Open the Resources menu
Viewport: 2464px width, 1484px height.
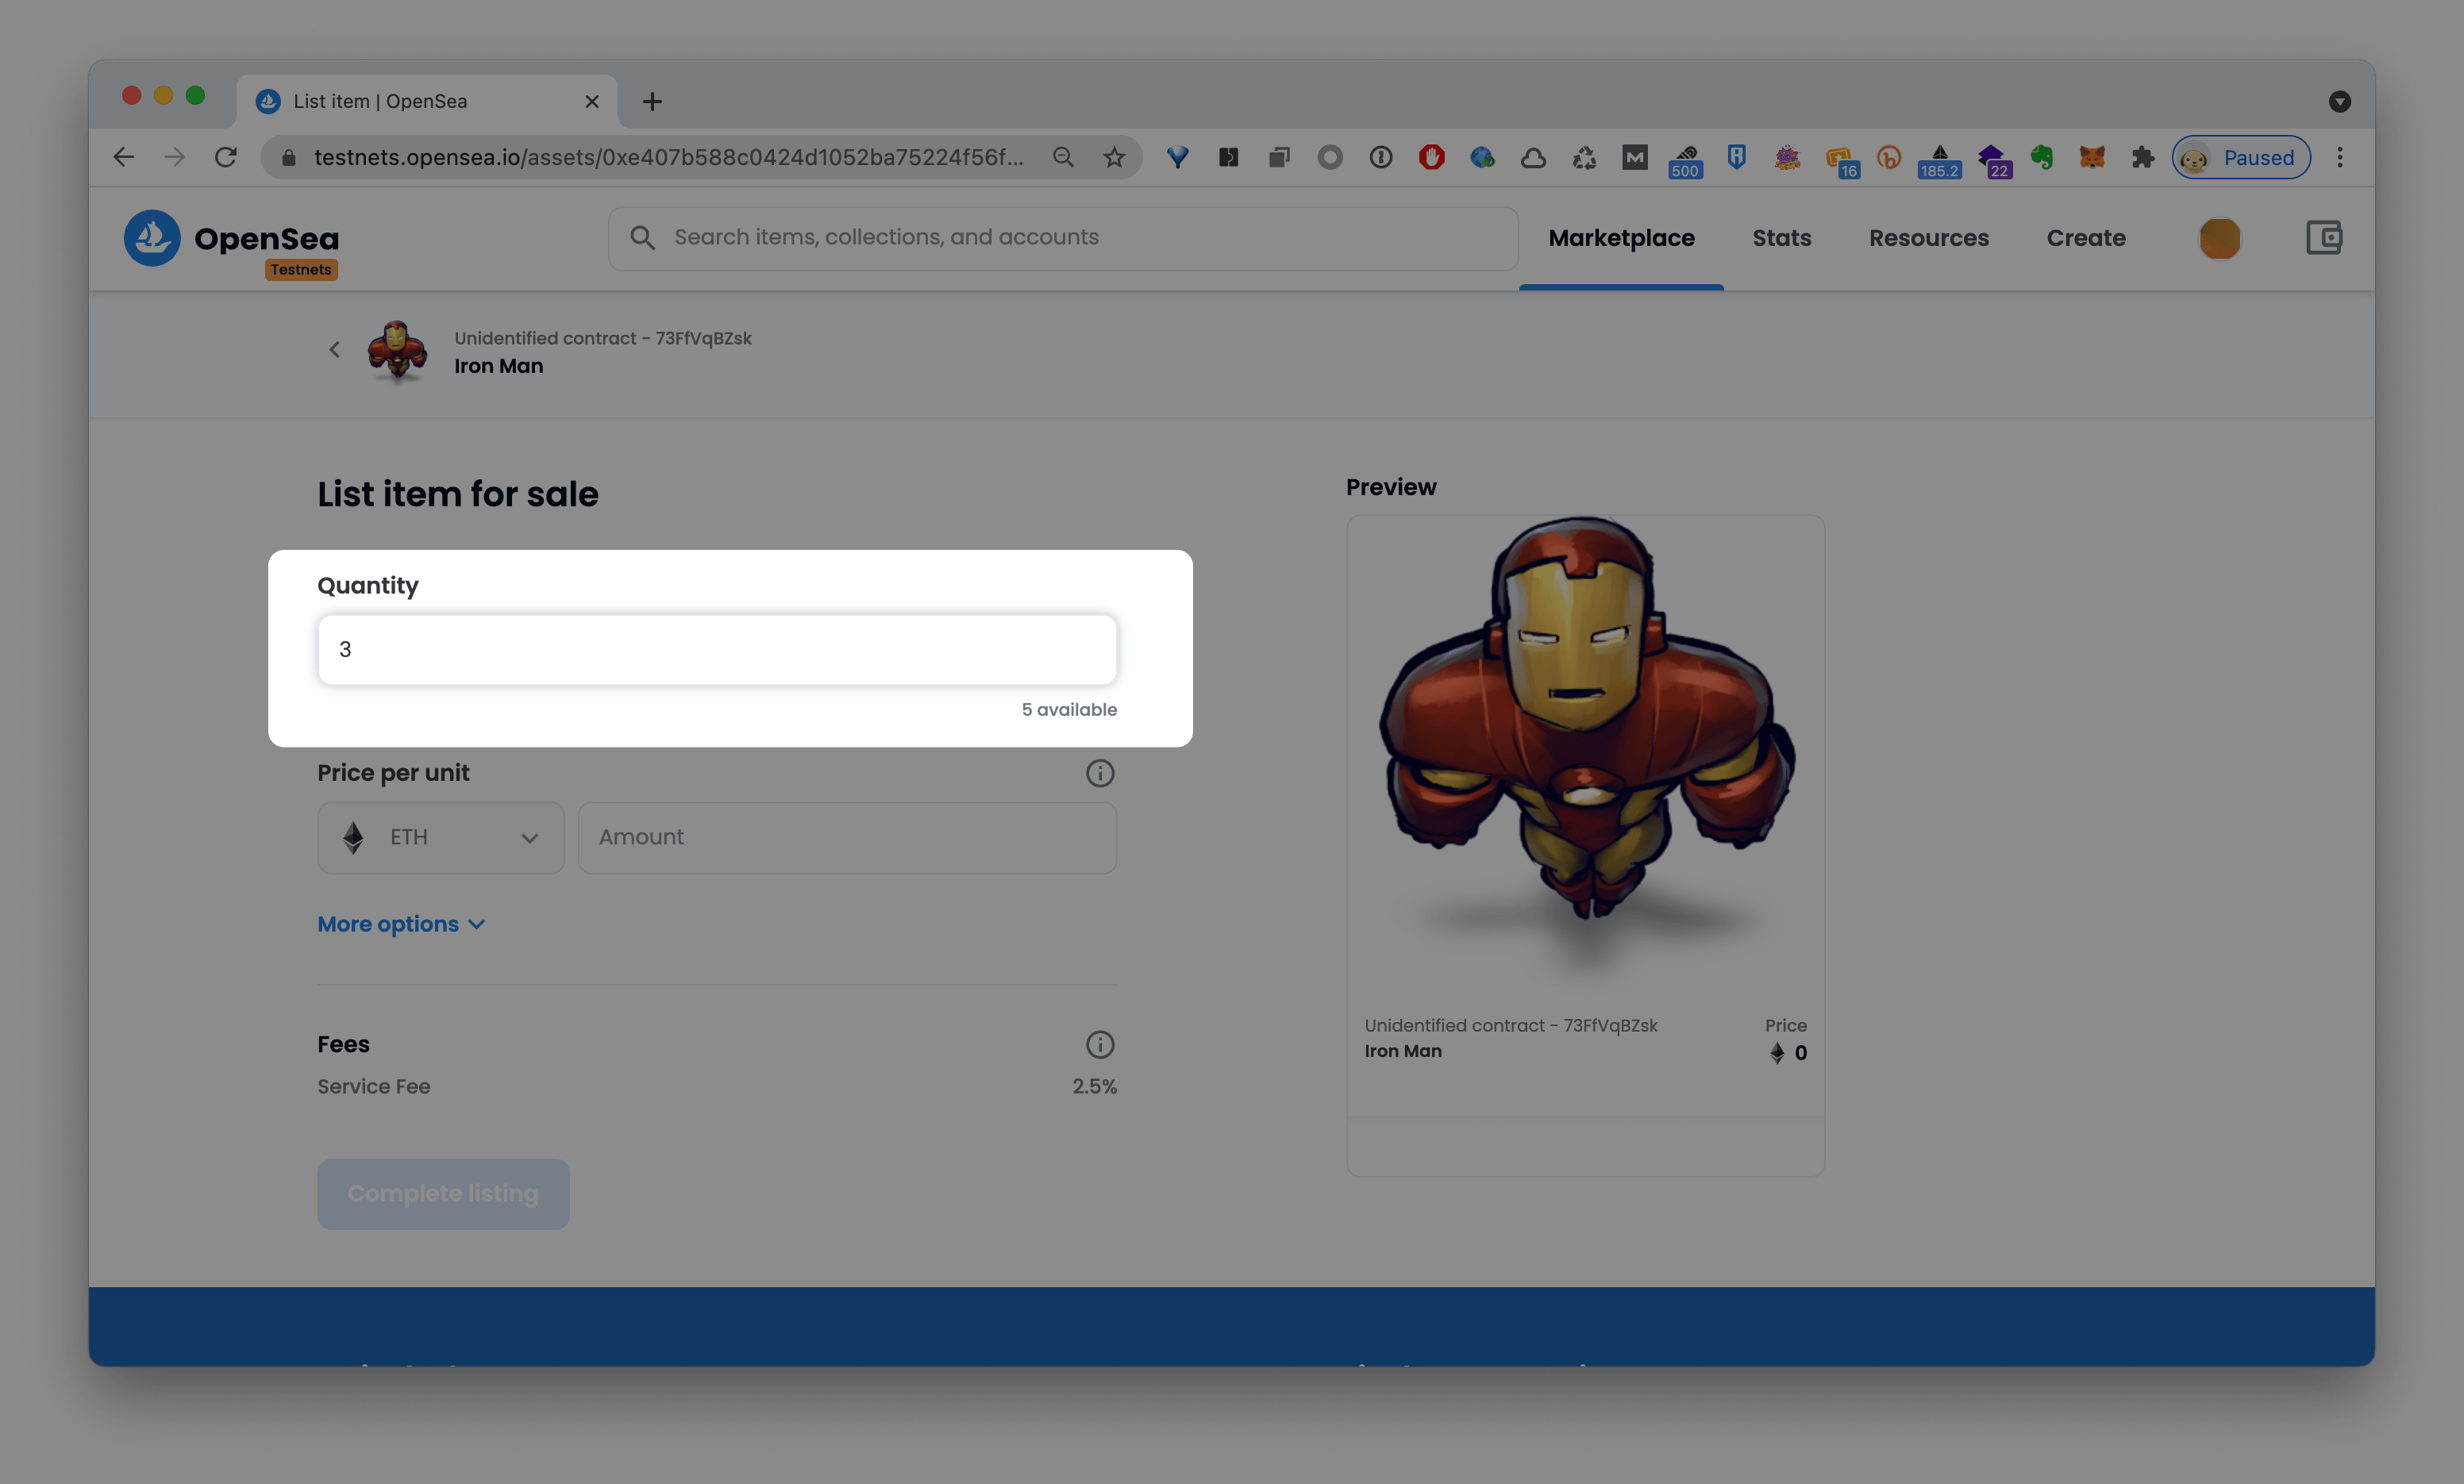coord(1928,238)
